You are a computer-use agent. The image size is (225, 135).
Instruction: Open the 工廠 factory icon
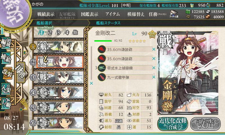(6, 103)
